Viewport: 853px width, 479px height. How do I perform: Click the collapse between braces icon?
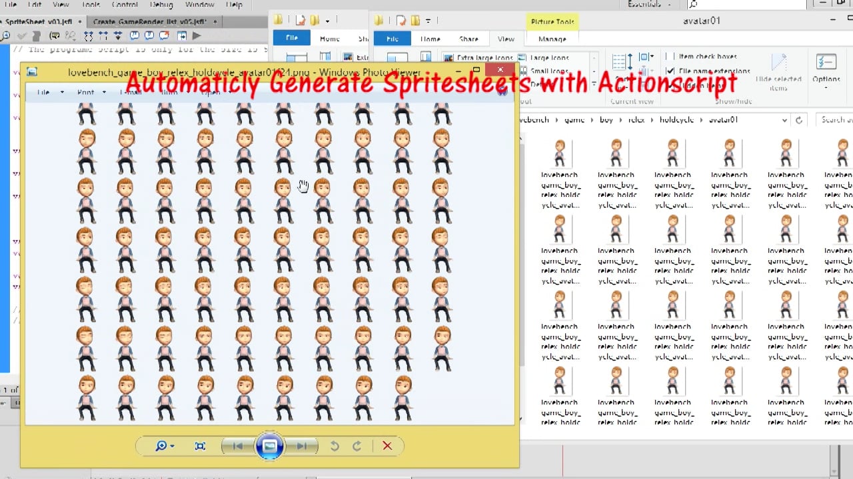pyautogui.click(x=88, y=35)
